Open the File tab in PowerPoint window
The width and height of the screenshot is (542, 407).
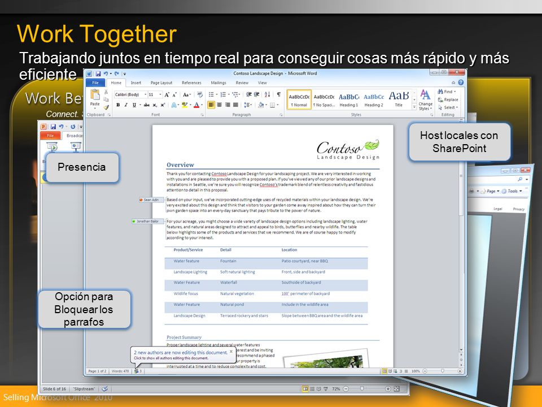click(50, 136)
